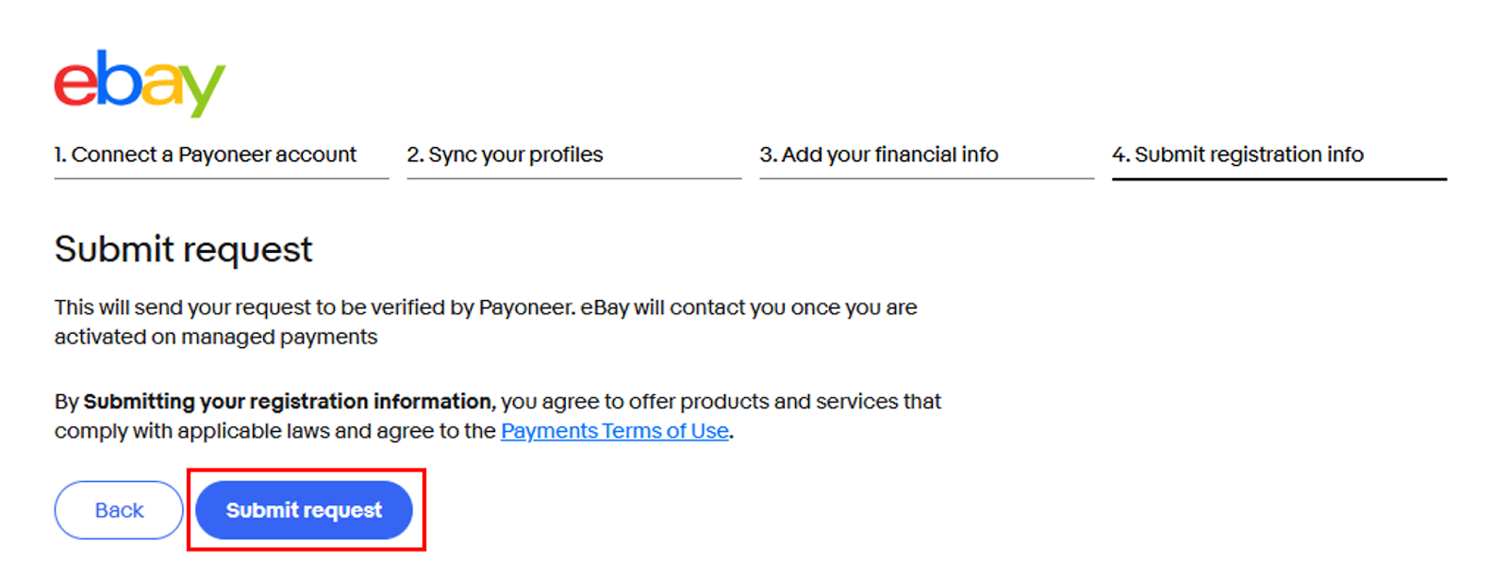Go to step 1 Connect a Payoneer account
Image resolution: width=1509 pixels, height=580 pixels.
pyautogui.click(x=205, y=155)
